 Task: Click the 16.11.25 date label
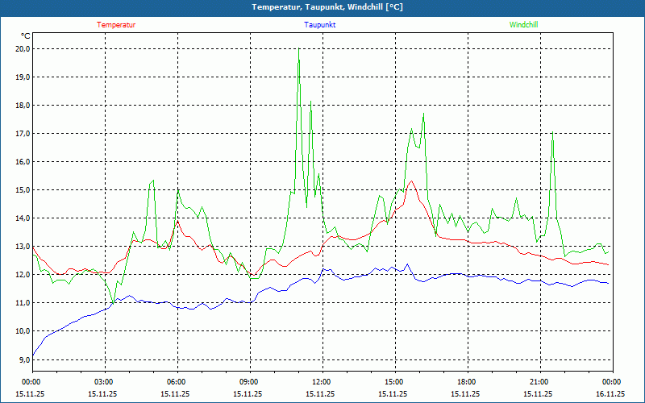(x=610, y=394)
